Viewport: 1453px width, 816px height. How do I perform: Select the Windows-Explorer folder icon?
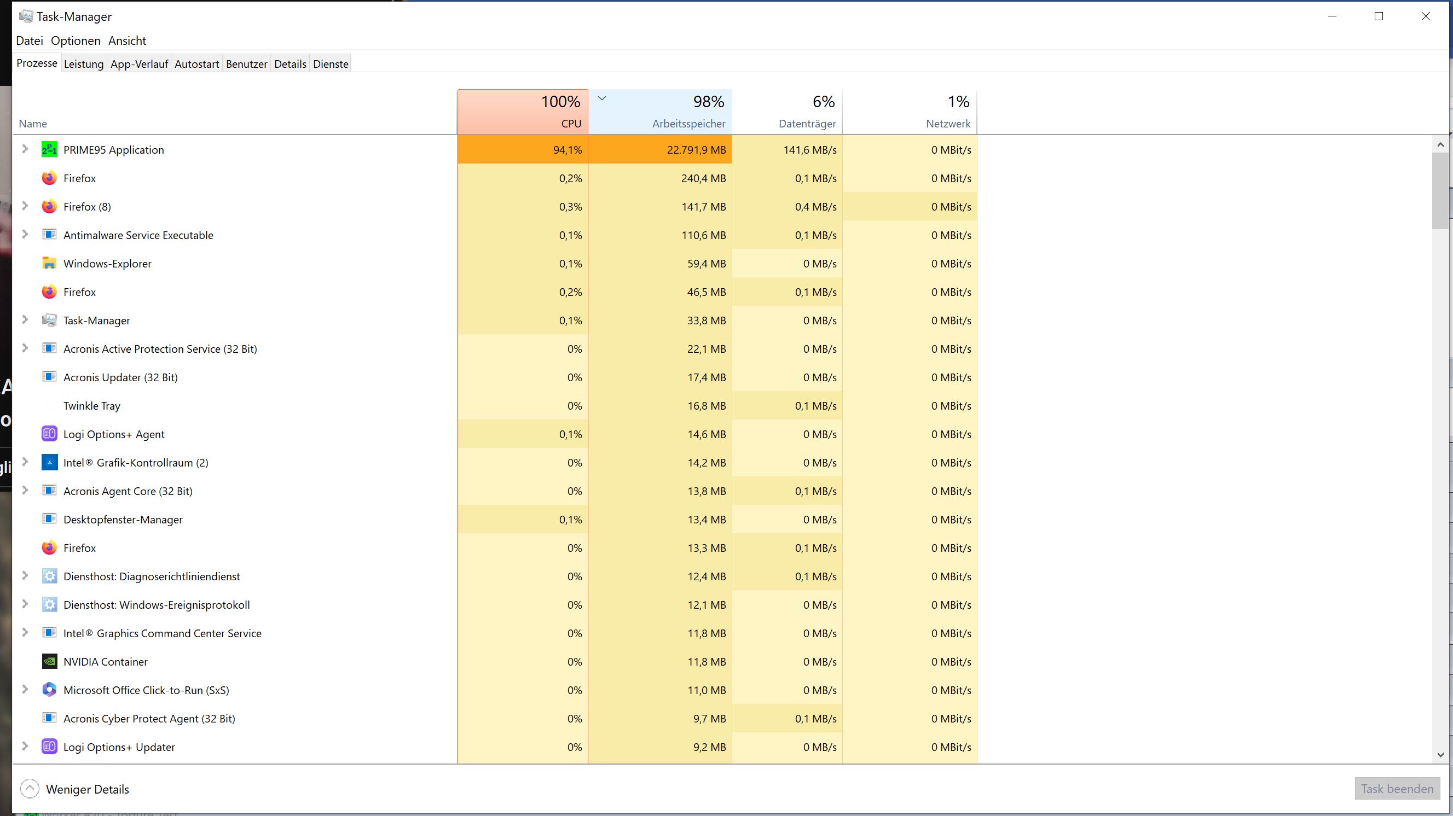coord(49,263)
